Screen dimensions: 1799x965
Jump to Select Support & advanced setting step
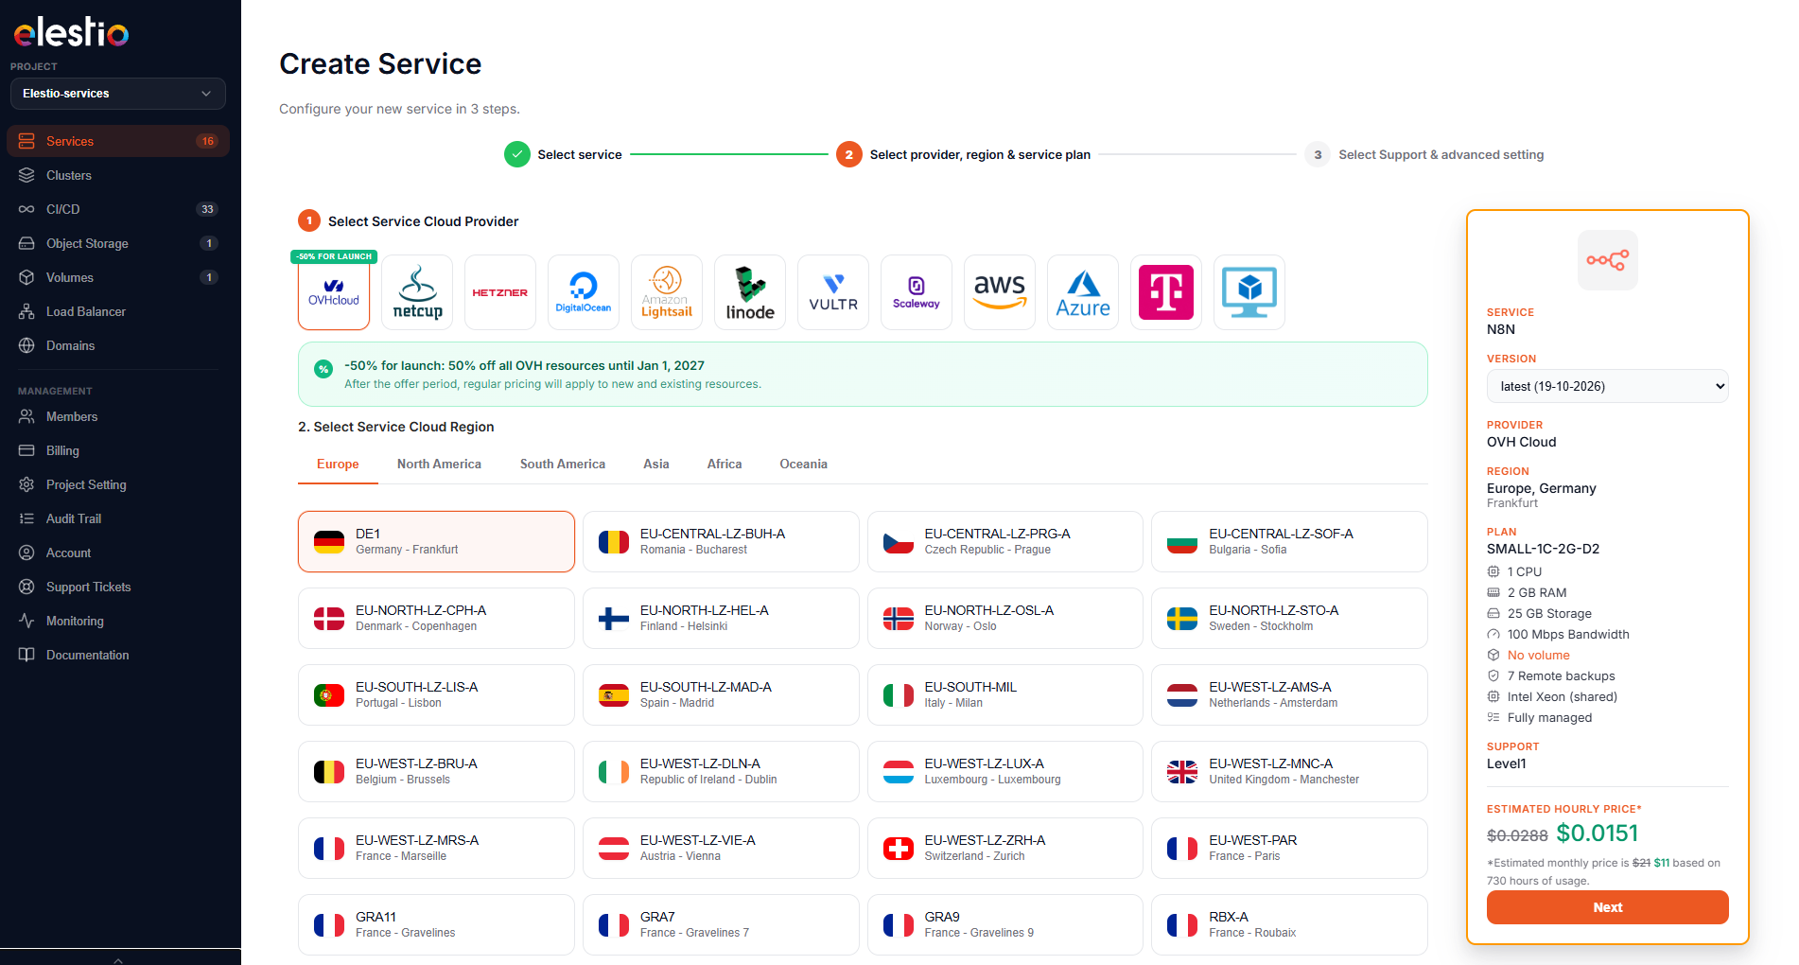1424,154
